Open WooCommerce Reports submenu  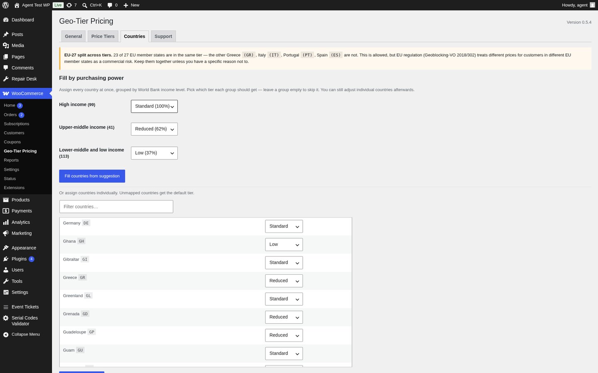(x=11, y=160)
